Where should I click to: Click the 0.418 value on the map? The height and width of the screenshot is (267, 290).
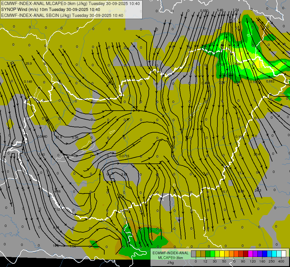tap(124, 211)
